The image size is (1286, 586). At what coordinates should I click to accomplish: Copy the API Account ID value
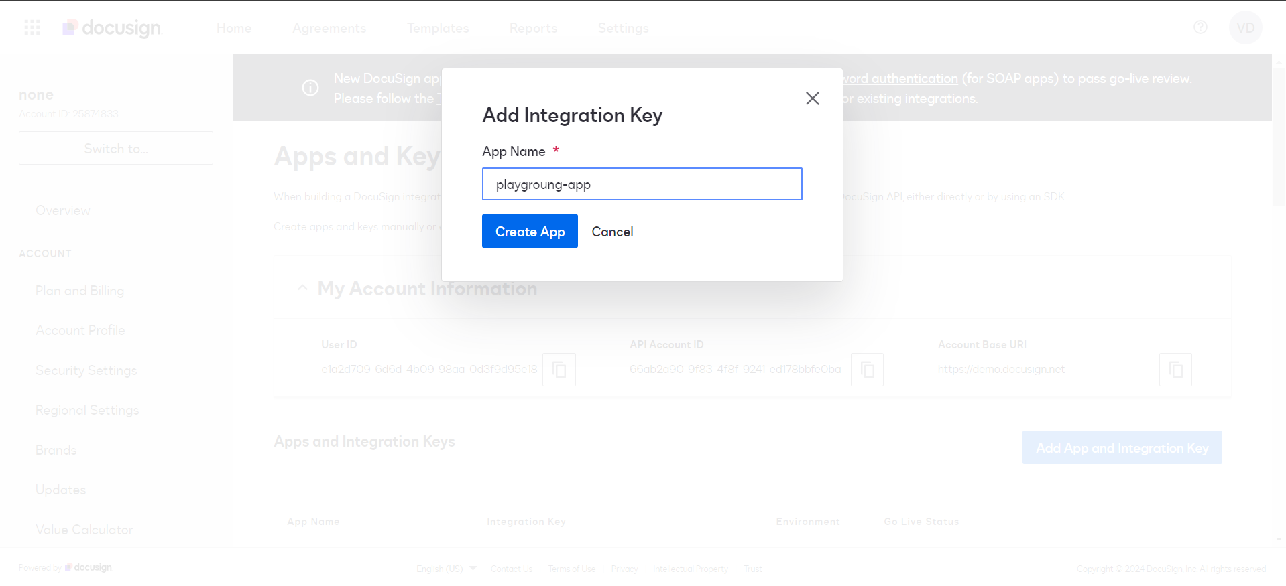coord(867,370)
